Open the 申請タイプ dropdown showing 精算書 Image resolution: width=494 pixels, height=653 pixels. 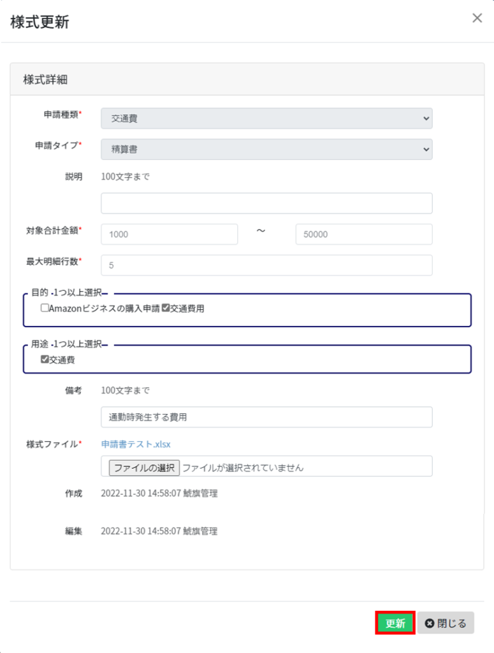point(266,149)
